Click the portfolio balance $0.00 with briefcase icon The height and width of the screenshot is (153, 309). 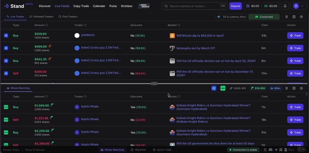pyautogui.click(x=252, y=6)
